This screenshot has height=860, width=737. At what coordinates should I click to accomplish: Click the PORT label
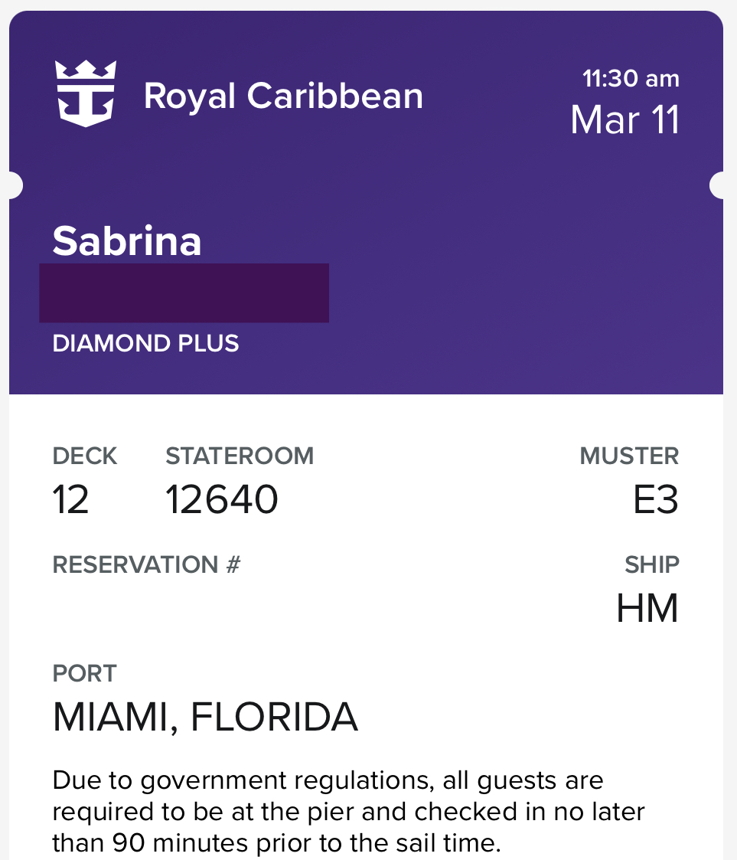click(x=84, y=673)
